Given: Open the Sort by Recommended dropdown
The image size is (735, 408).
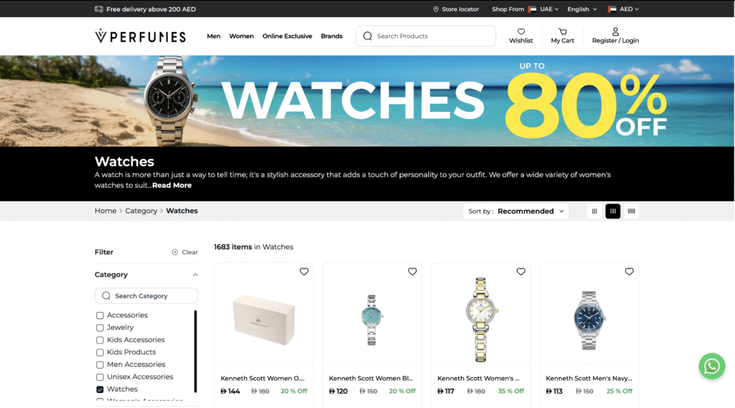Looking at the screenshot, I should pos(516,212).
